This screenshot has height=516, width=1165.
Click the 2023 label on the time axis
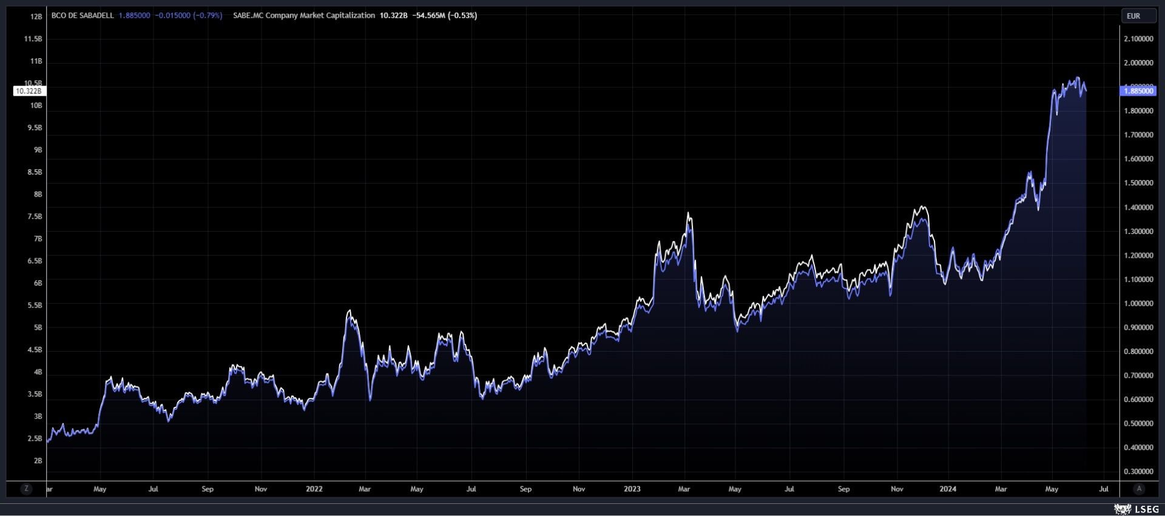coord(632,489)
